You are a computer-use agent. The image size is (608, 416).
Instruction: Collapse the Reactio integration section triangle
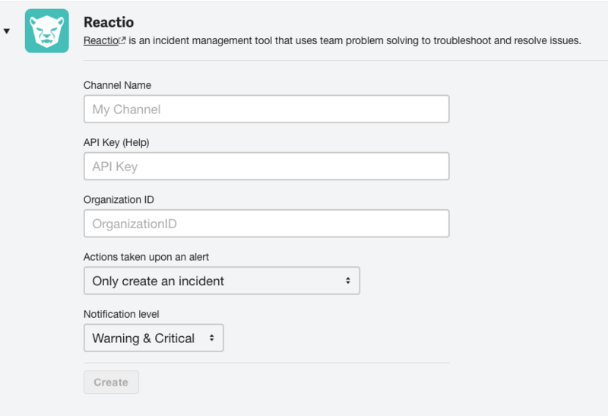[7, 31]
